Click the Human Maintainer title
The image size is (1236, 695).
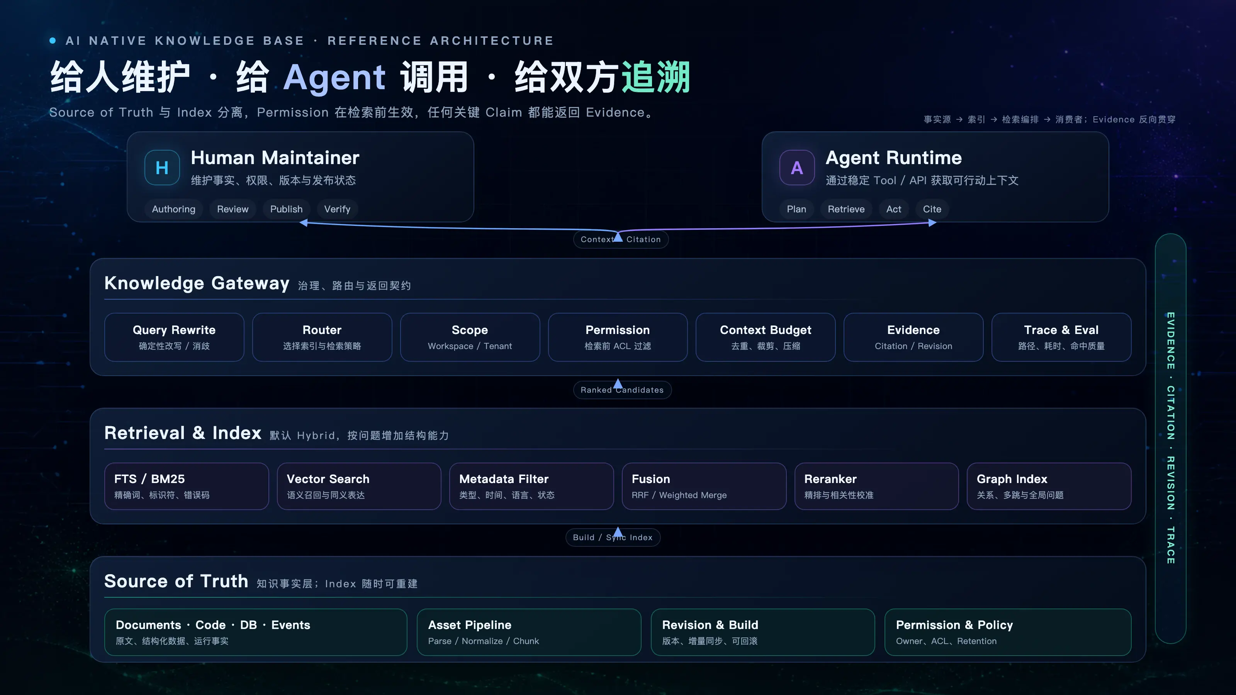pyautogui.click(x=275, y=158)
